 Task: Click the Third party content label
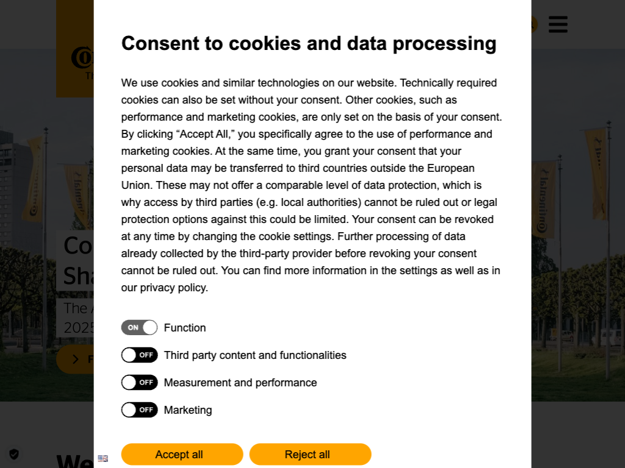pos(255,355)
